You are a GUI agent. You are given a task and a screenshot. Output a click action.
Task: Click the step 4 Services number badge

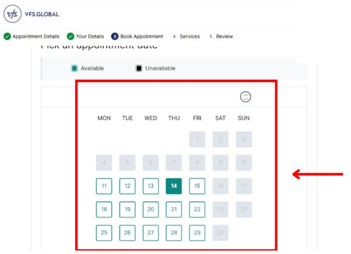tap(174, 36)
